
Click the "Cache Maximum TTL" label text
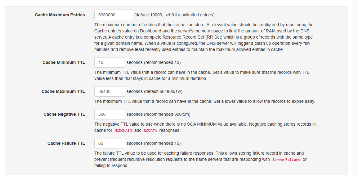(63, 91)
